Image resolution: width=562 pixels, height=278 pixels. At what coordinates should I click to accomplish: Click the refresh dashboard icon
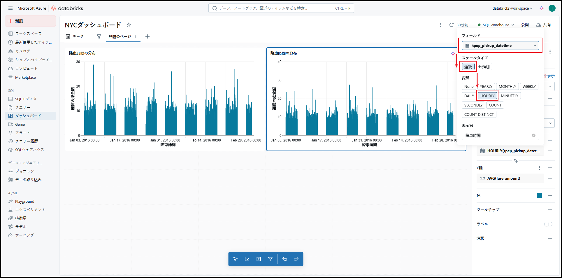[451, 25]
